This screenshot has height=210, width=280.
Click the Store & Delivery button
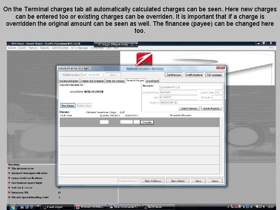(153, 181)
